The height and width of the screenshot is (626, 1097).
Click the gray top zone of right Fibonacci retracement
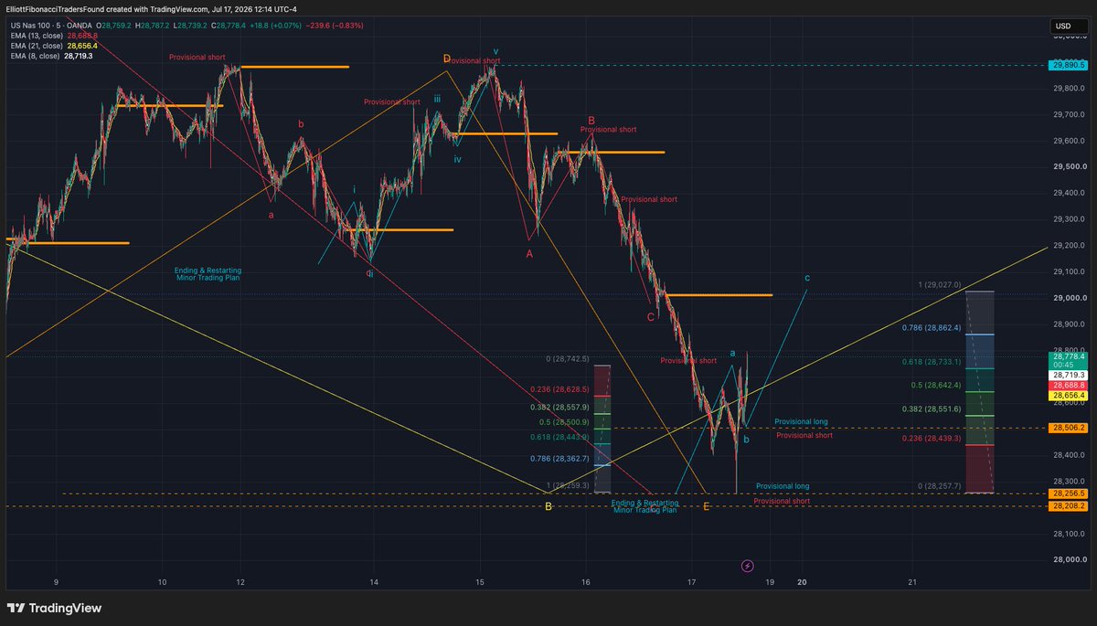click(x=979, y=313)
